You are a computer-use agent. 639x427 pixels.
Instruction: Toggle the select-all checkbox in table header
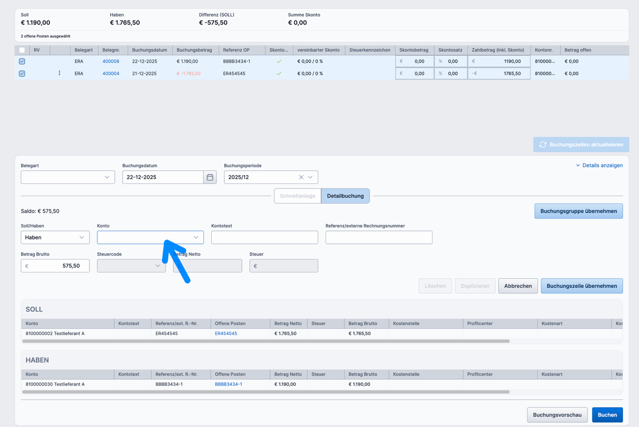coord(22,50)
